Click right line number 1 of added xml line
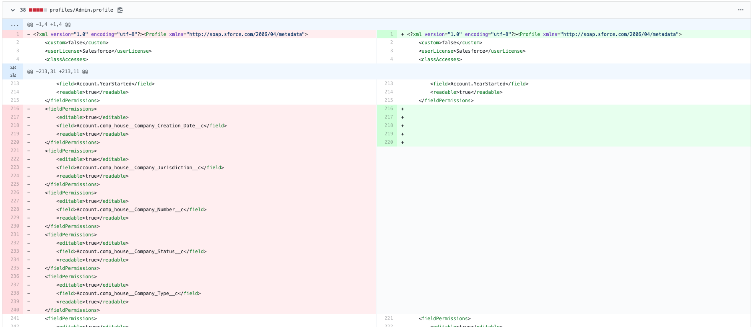The width and height of the screenshot is (753, 327). point(391,34)
